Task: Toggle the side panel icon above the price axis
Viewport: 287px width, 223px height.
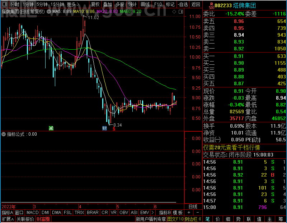Action: click(181, 12)
